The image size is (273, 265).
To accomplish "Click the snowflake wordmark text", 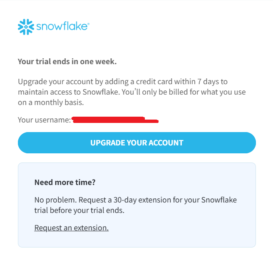I will tap(62, 27).
